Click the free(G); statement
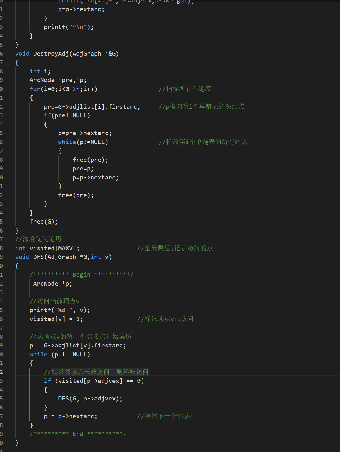 click(44, 222)
